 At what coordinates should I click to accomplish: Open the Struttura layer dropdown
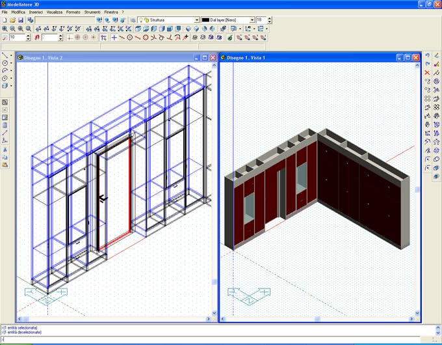pos(197,20)
